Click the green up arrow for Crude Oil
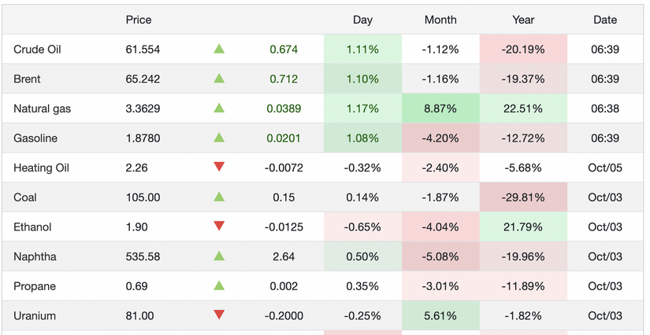 click(x=219, y=50)
